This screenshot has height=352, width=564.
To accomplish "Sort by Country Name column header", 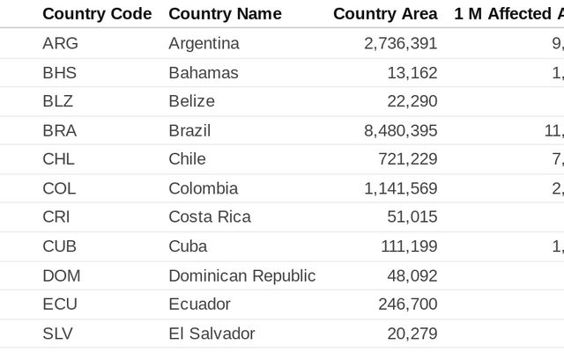I will point(226,14).
